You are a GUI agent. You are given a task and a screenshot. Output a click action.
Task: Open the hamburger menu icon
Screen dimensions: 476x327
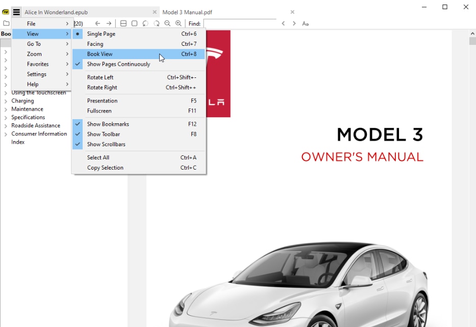click(x=17, y=12)
